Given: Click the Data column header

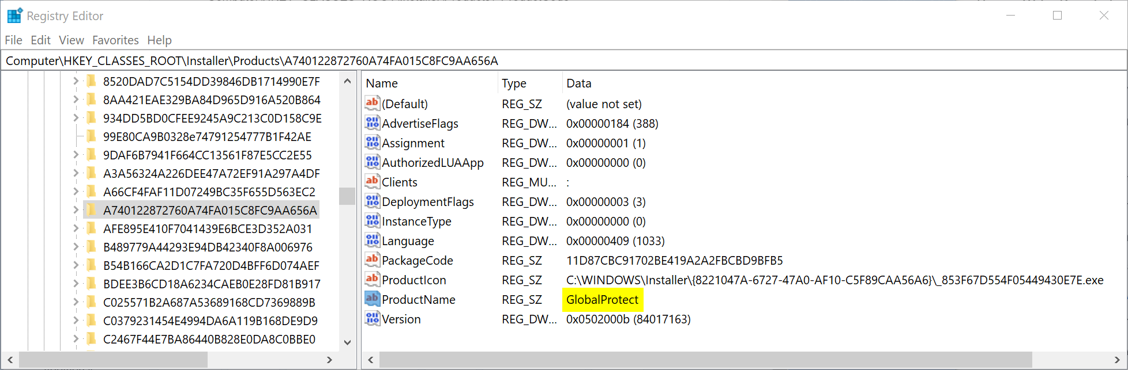Looking at the screenshot, I should tap(579, 83).
